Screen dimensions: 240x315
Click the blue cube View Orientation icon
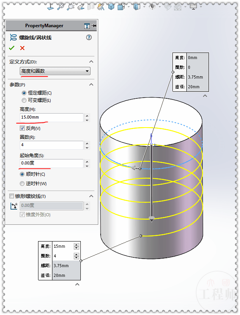[x=111, y=7]
